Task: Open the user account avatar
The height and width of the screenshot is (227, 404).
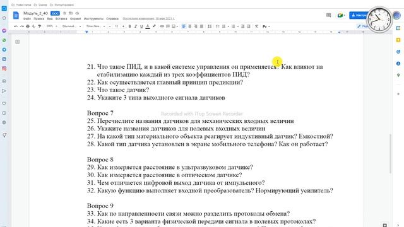Action: click(x=397, y=15)
